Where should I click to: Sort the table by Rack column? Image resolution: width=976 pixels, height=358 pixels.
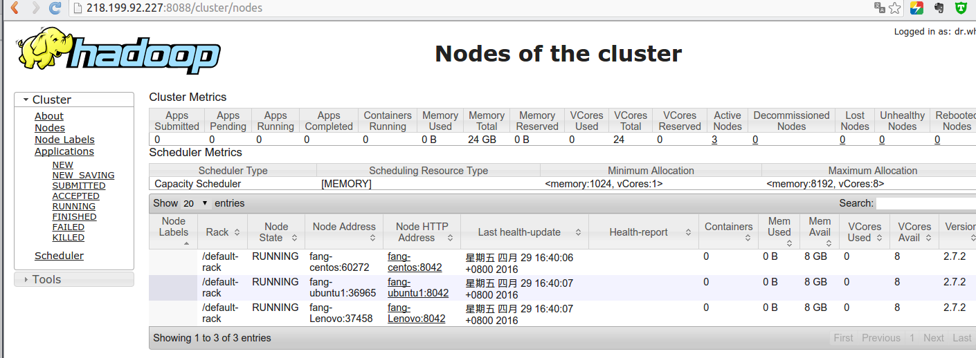coord(222,232)
